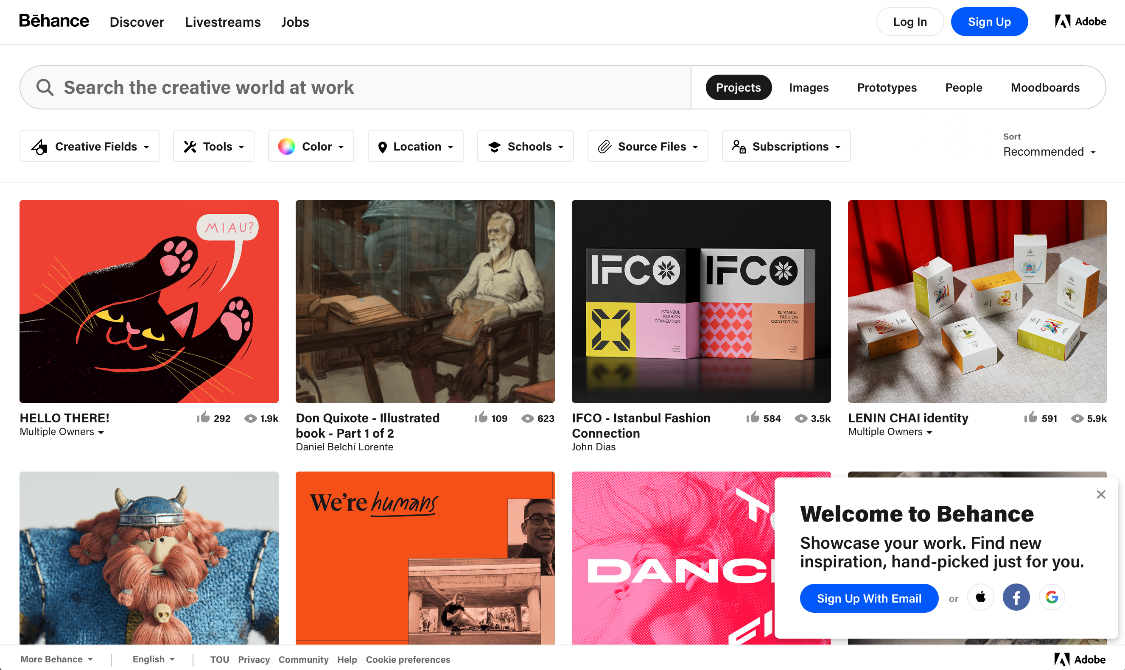The image size is (1125, 670).
Task: Click the search magnifier icon
Action: pos(45,87)
